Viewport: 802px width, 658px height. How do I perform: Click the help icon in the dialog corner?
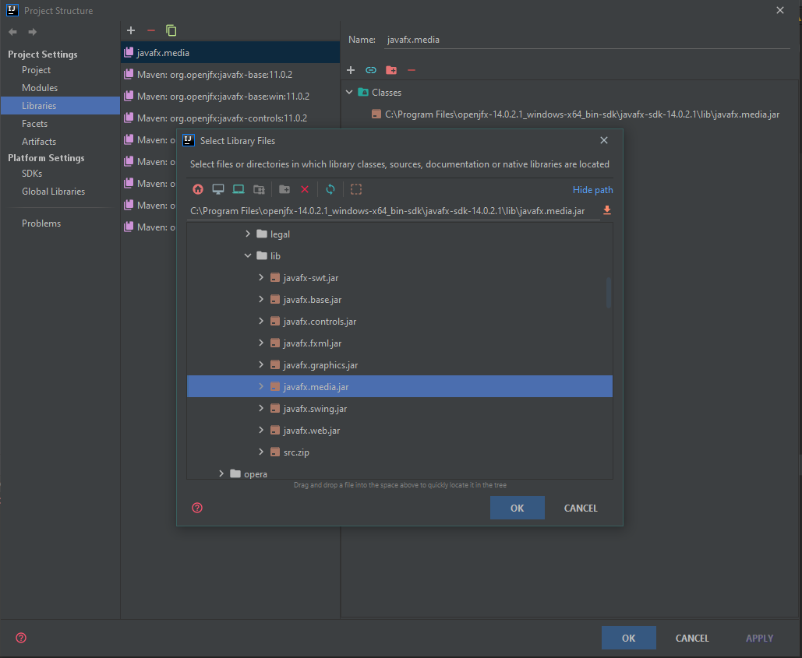click(x=197, y=508)
